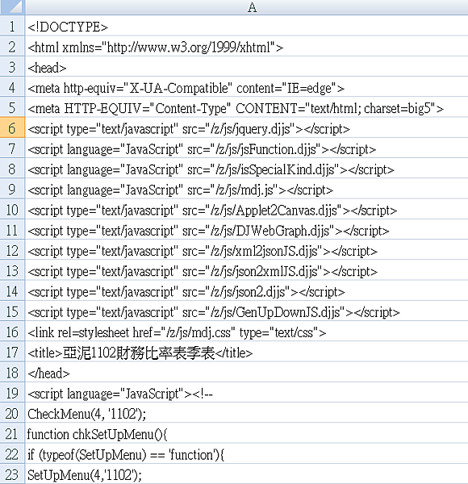Click cell referencing json2.djjs script

pyautogui.click(x=246, y=290)
